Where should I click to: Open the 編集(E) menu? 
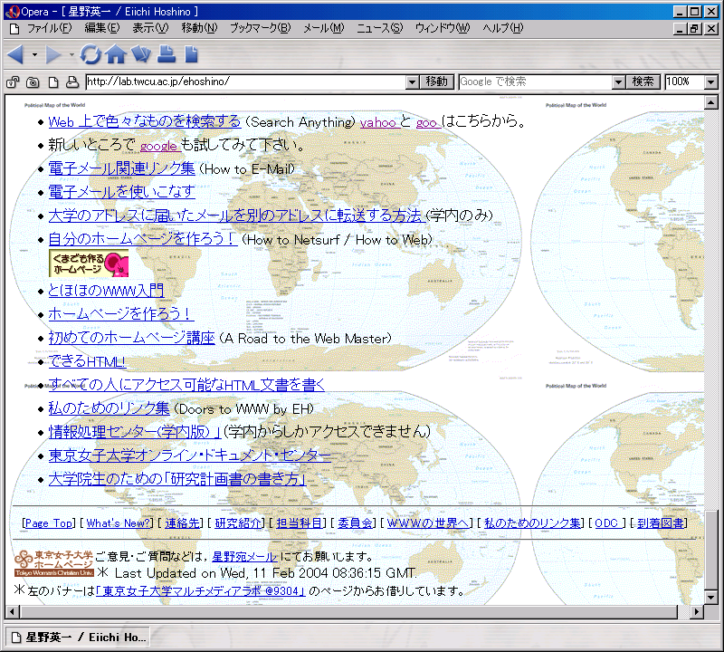click(x=102, y=28)
